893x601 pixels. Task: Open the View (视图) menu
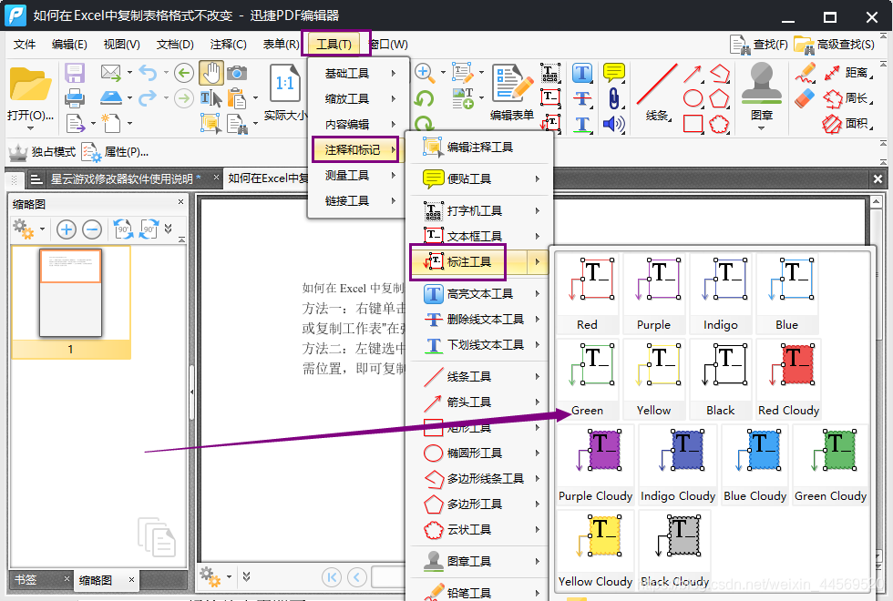pos(121,45)
